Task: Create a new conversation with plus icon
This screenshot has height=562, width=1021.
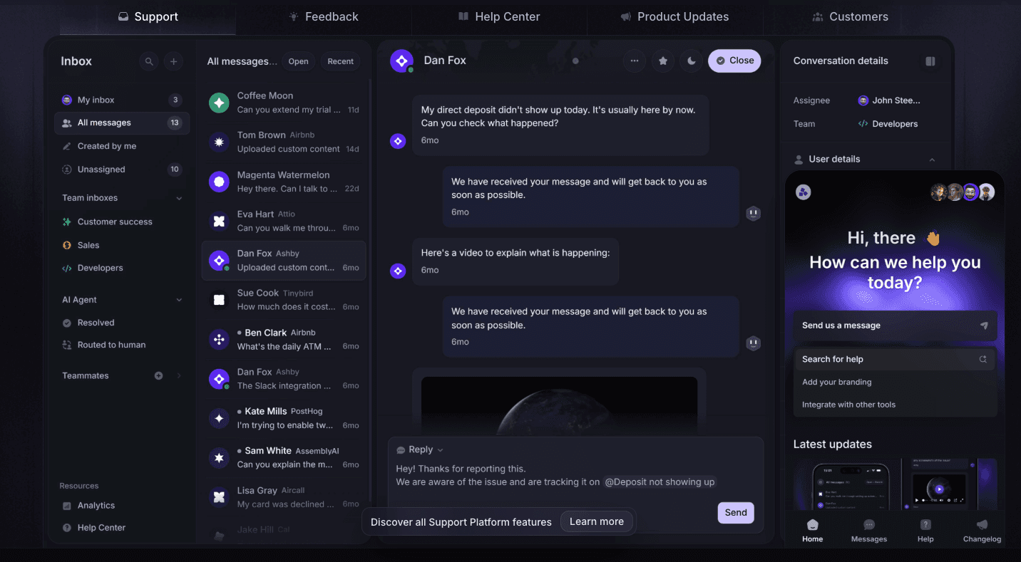Action: pyautogui.click(x=173, y=62)
